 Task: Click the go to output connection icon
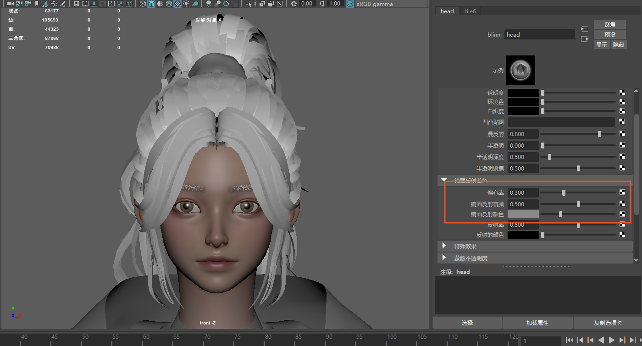pyautogui.click(x=585, y=39)
